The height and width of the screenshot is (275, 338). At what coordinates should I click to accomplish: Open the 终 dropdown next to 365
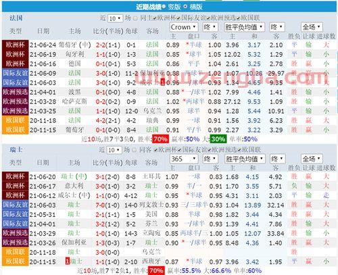coord(210,159)
